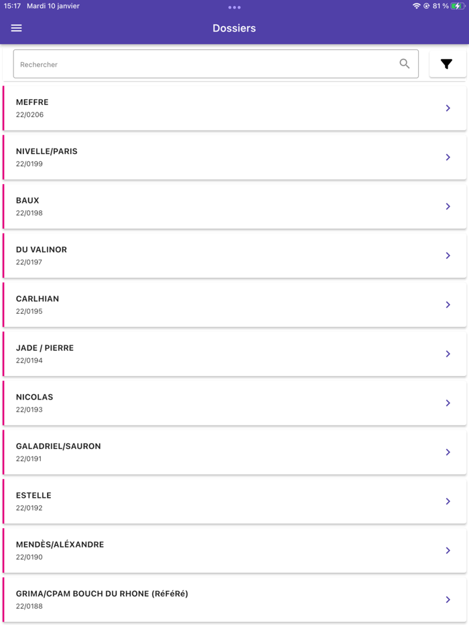Click inside the Rechercher search field
The height and width of the screenshot is (625, 469).
tap(201, 64)
